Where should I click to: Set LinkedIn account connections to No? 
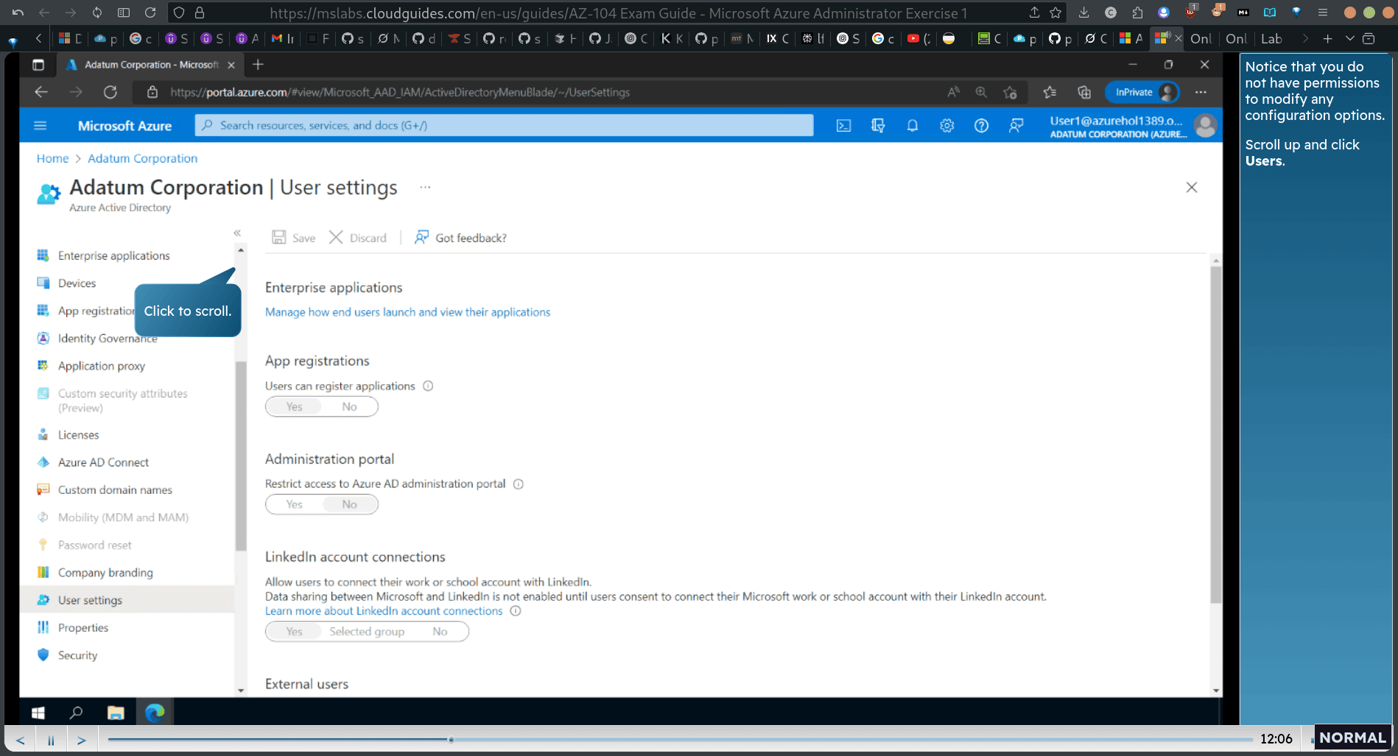440,632
